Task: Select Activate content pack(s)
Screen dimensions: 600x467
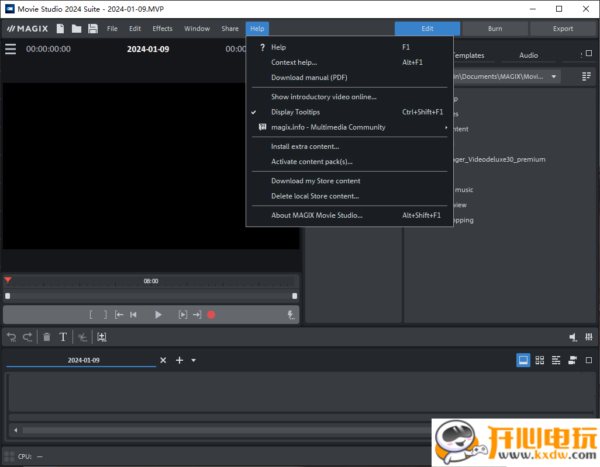Action: pyautogui.click(x=349, y=162)
